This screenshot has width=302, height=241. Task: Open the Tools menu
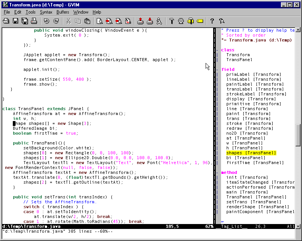pyautogui.click(x=31, y=12)
